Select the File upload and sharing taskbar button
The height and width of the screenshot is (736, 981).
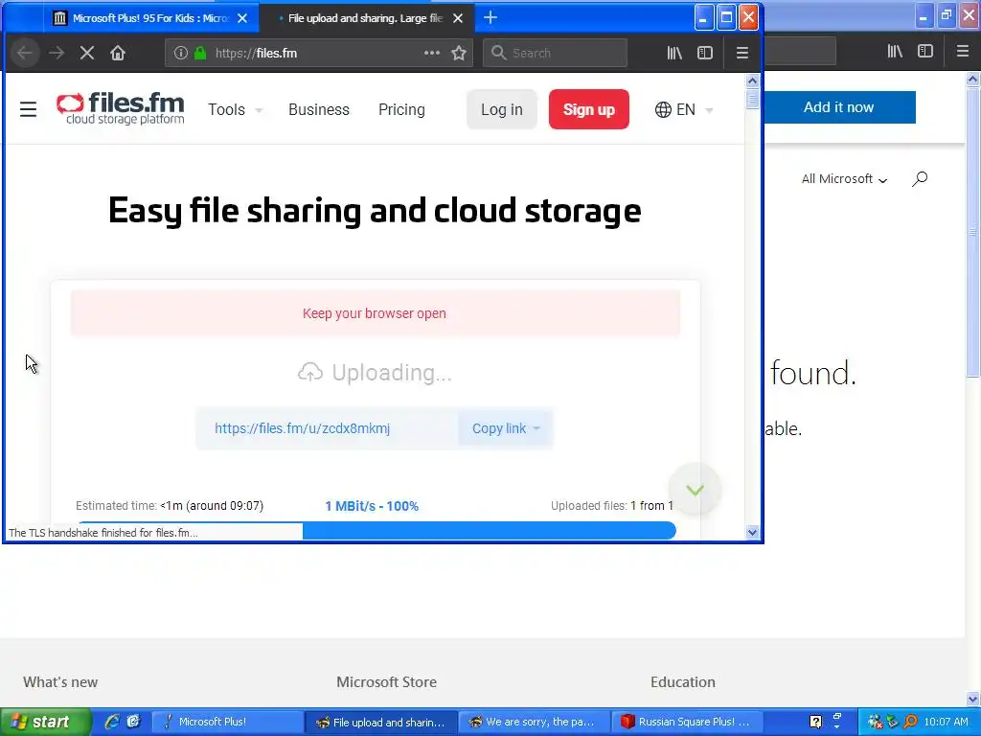click(x=381, y=722)
